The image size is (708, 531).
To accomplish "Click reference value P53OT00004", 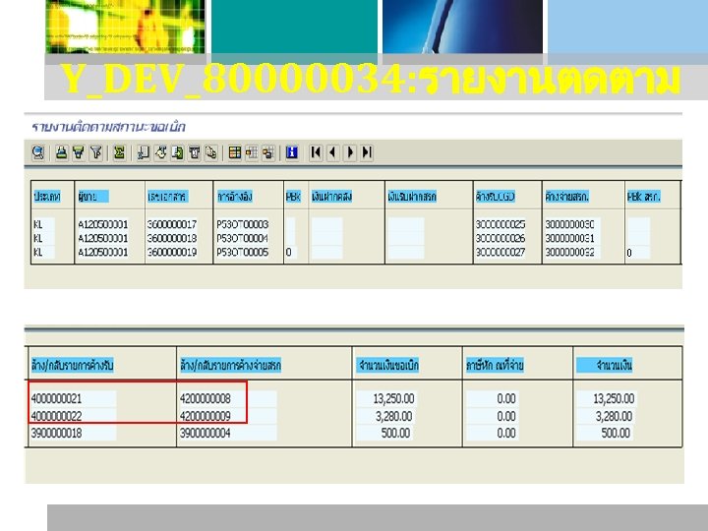I will pyautogui.click(x=243, y=238).
